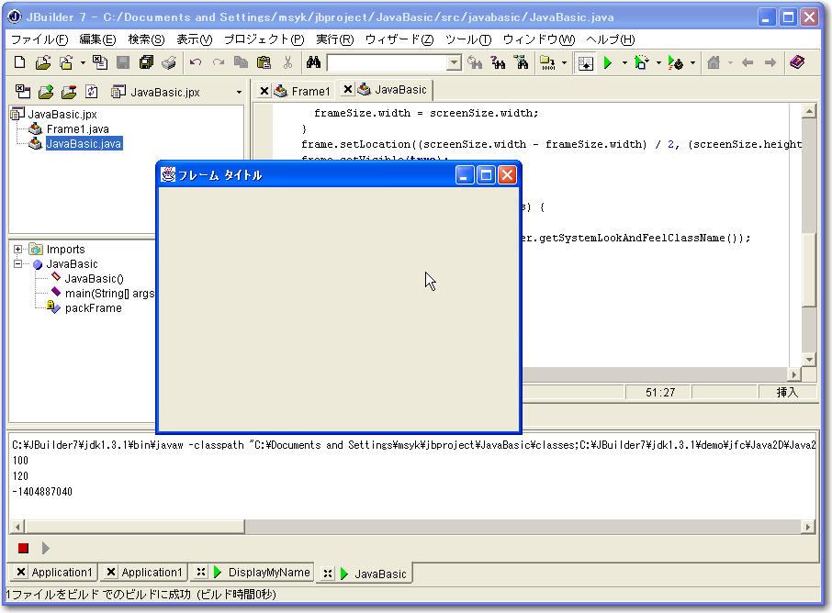Viewport: 832px width, 613px height.
Task: Select the DisplayMyName message tab
Action: [x=269, y=573]
